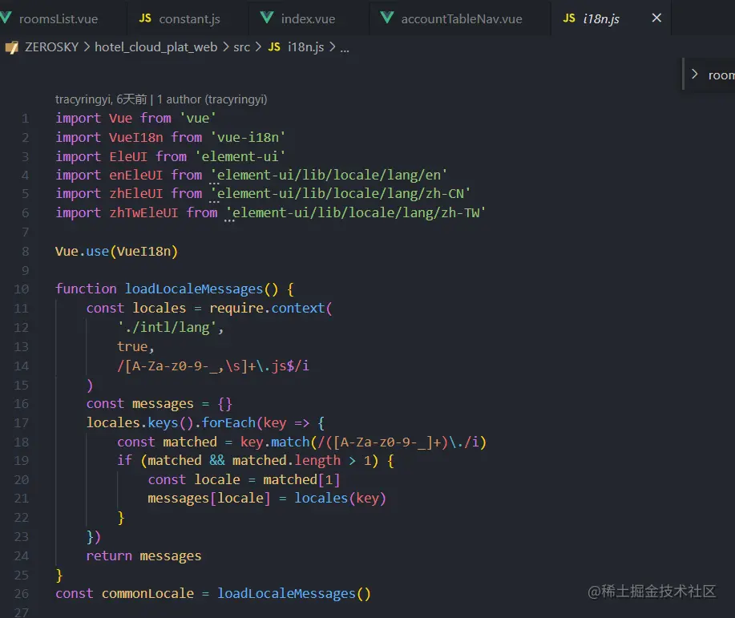735x618 pixels.
Task: Open hotel_cloud_plat_web in breadcrumb
Action: tap(156, 47)
